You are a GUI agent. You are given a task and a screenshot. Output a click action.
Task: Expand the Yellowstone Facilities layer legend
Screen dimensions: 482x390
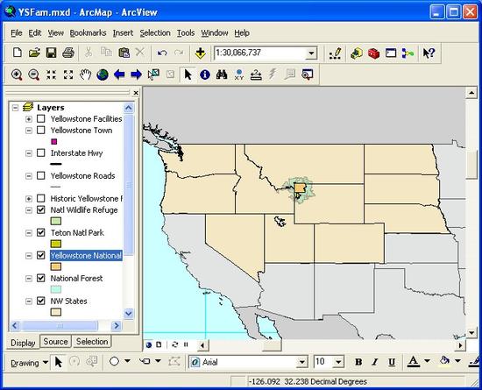[29, 119]
